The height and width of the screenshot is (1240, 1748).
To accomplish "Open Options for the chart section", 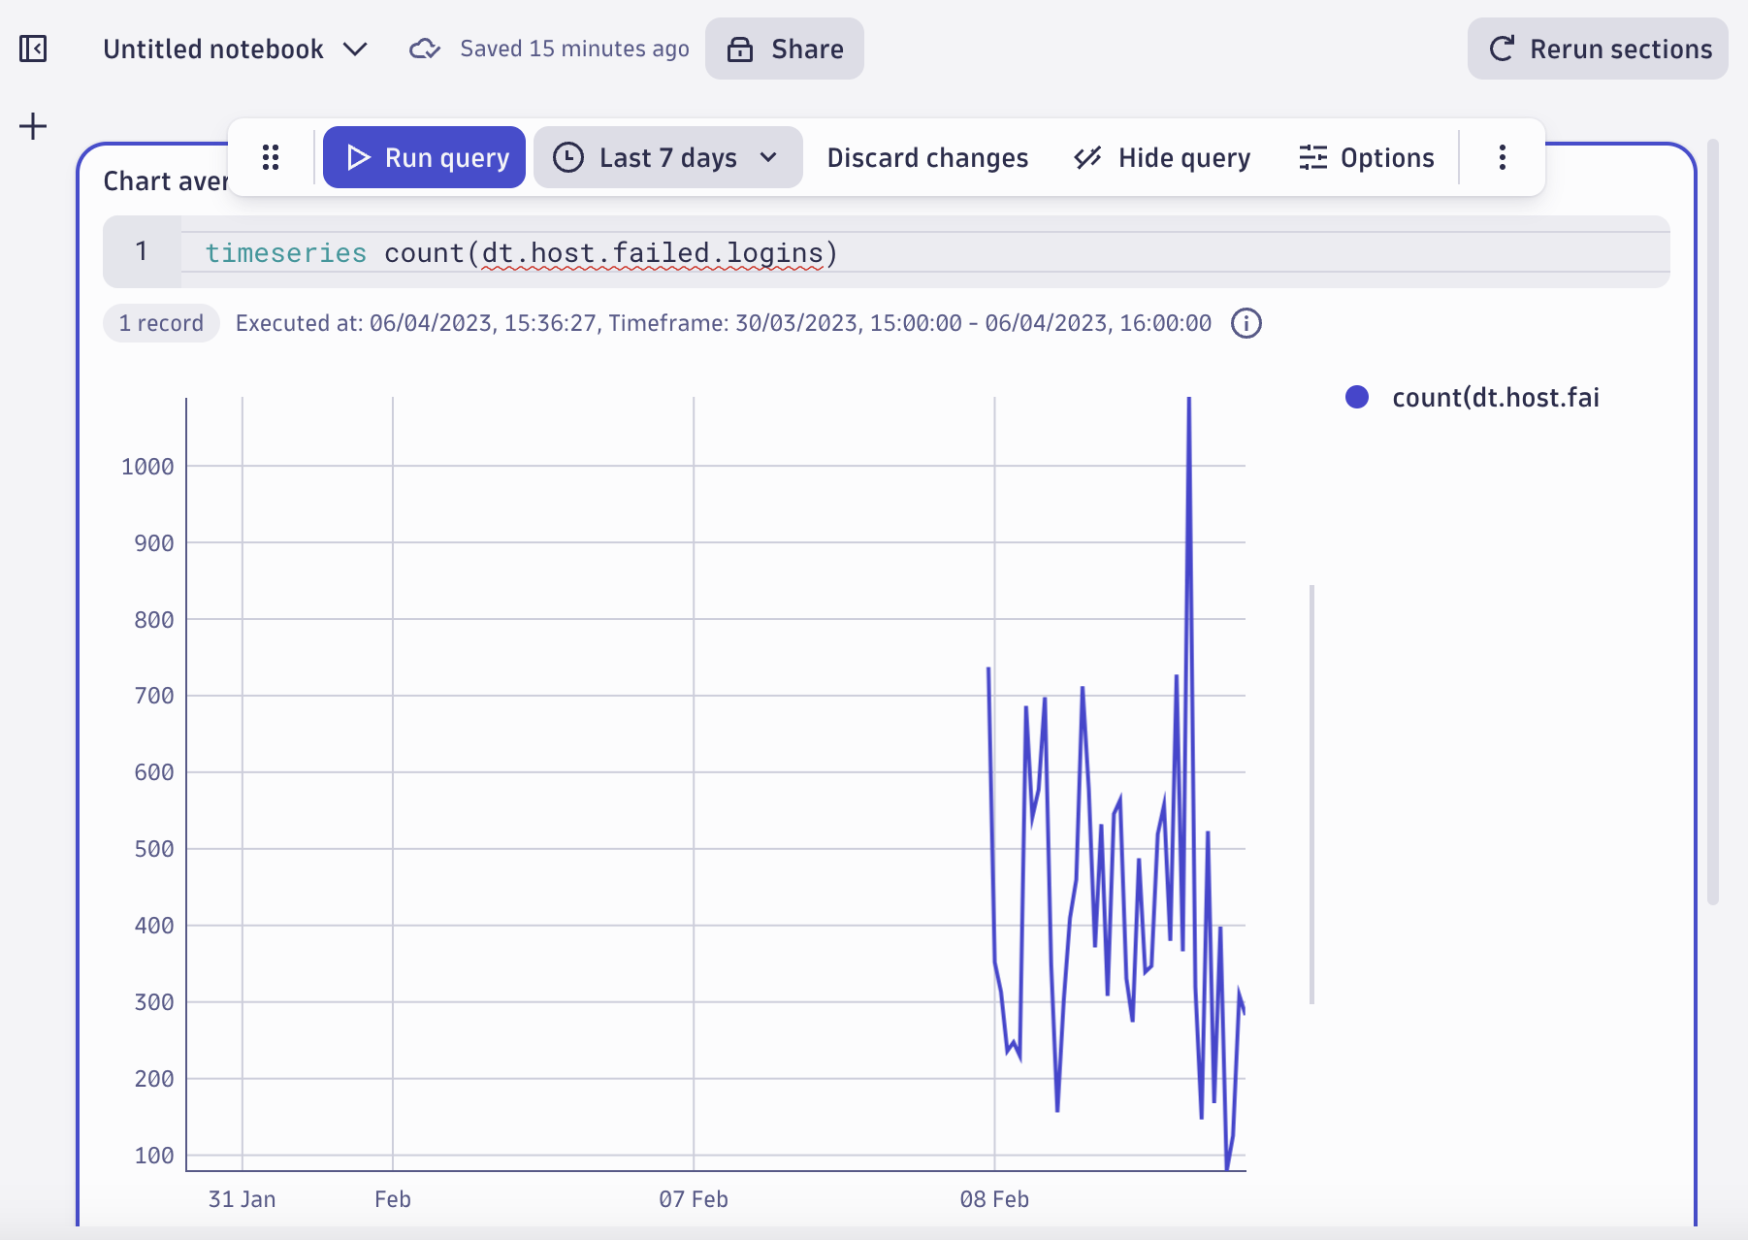I will click(1368, 157).
